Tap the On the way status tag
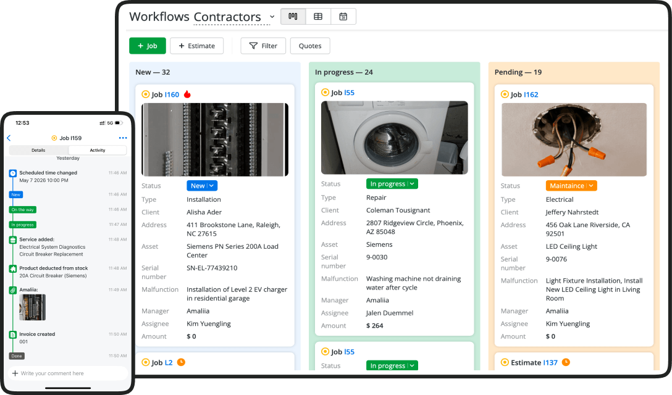672x395 pixels. click(23, 209)
